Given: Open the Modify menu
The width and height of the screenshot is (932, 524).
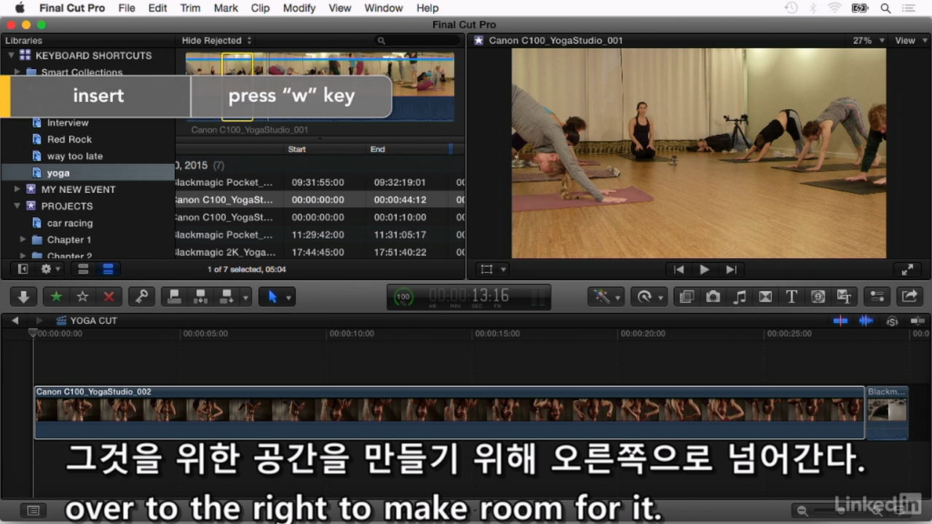Looking at the screenshot, I should coord(299,8).
